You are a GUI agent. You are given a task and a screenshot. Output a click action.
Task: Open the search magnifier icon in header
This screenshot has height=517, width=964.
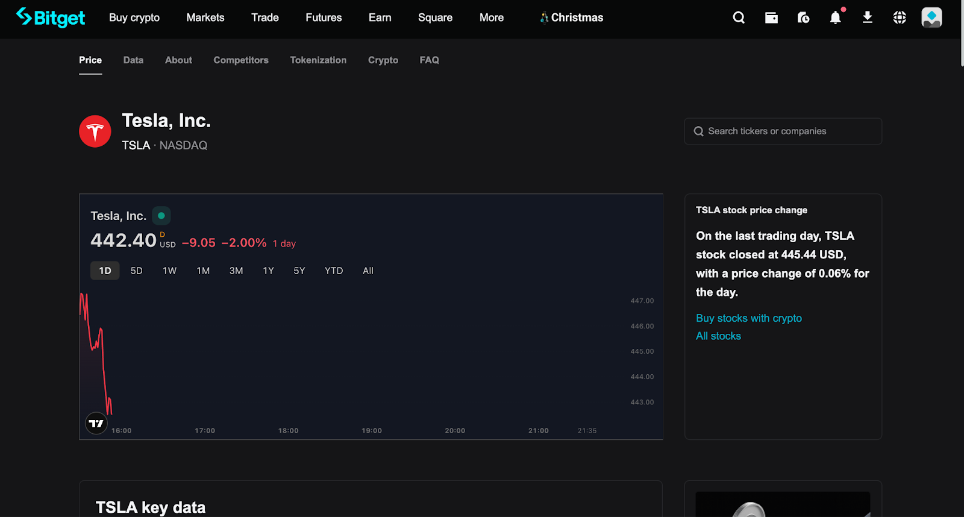coord(739,17)
